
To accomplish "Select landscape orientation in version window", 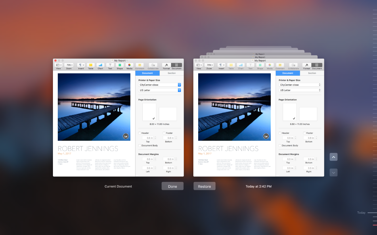I will (x=308, y=114).
